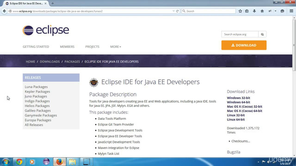
Task: Open the GETTING STARTED menu item
Action: coord(36,47)
